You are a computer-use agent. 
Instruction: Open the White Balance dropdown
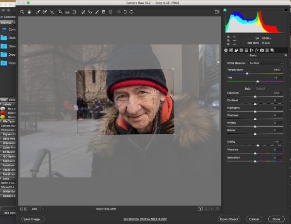tap(266, 63)
